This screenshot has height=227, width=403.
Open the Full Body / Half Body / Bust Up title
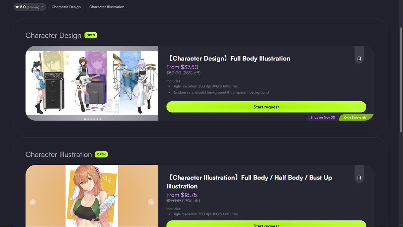pos(249,182)
